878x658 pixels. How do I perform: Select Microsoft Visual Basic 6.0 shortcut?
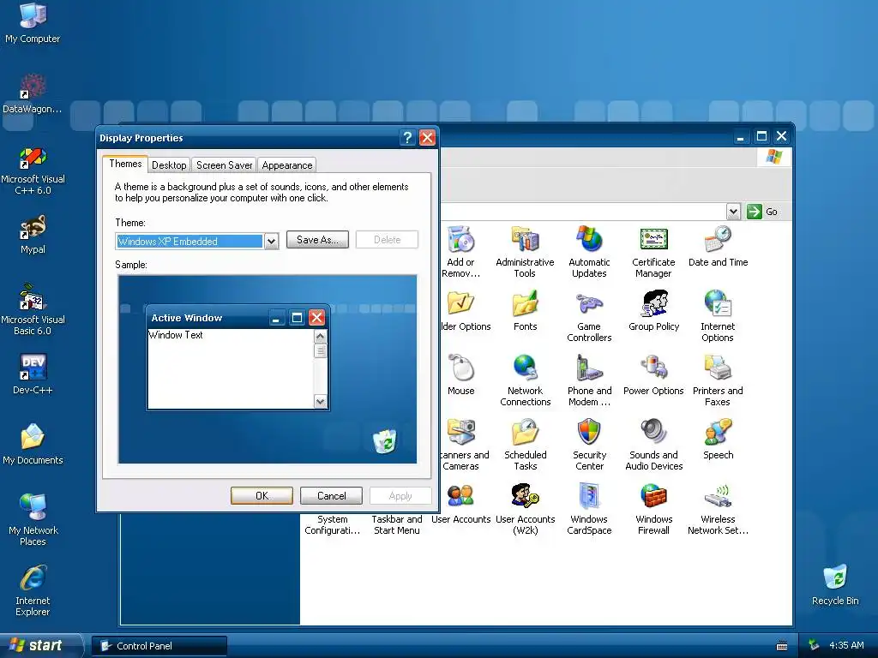click(33, 297)
